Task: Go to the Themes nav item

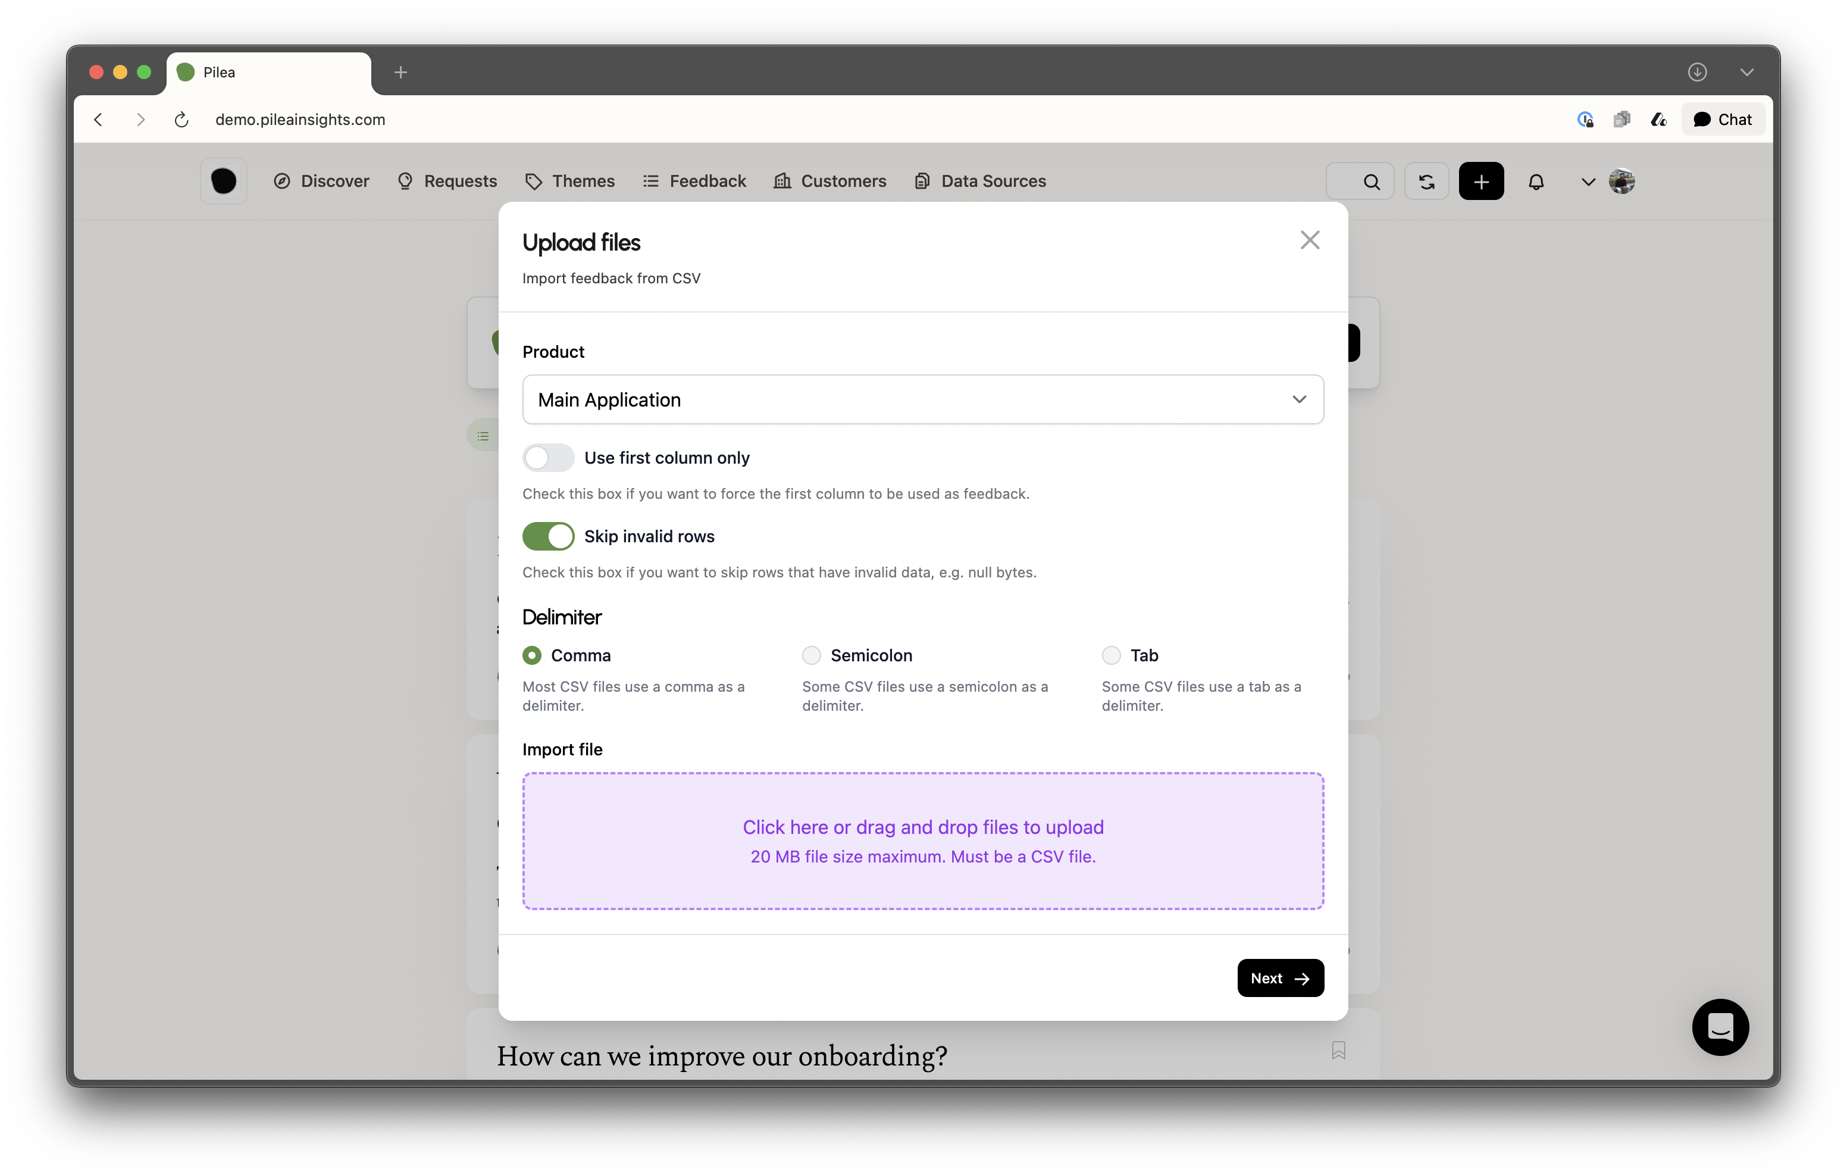Action: click(x=570, y=181)
